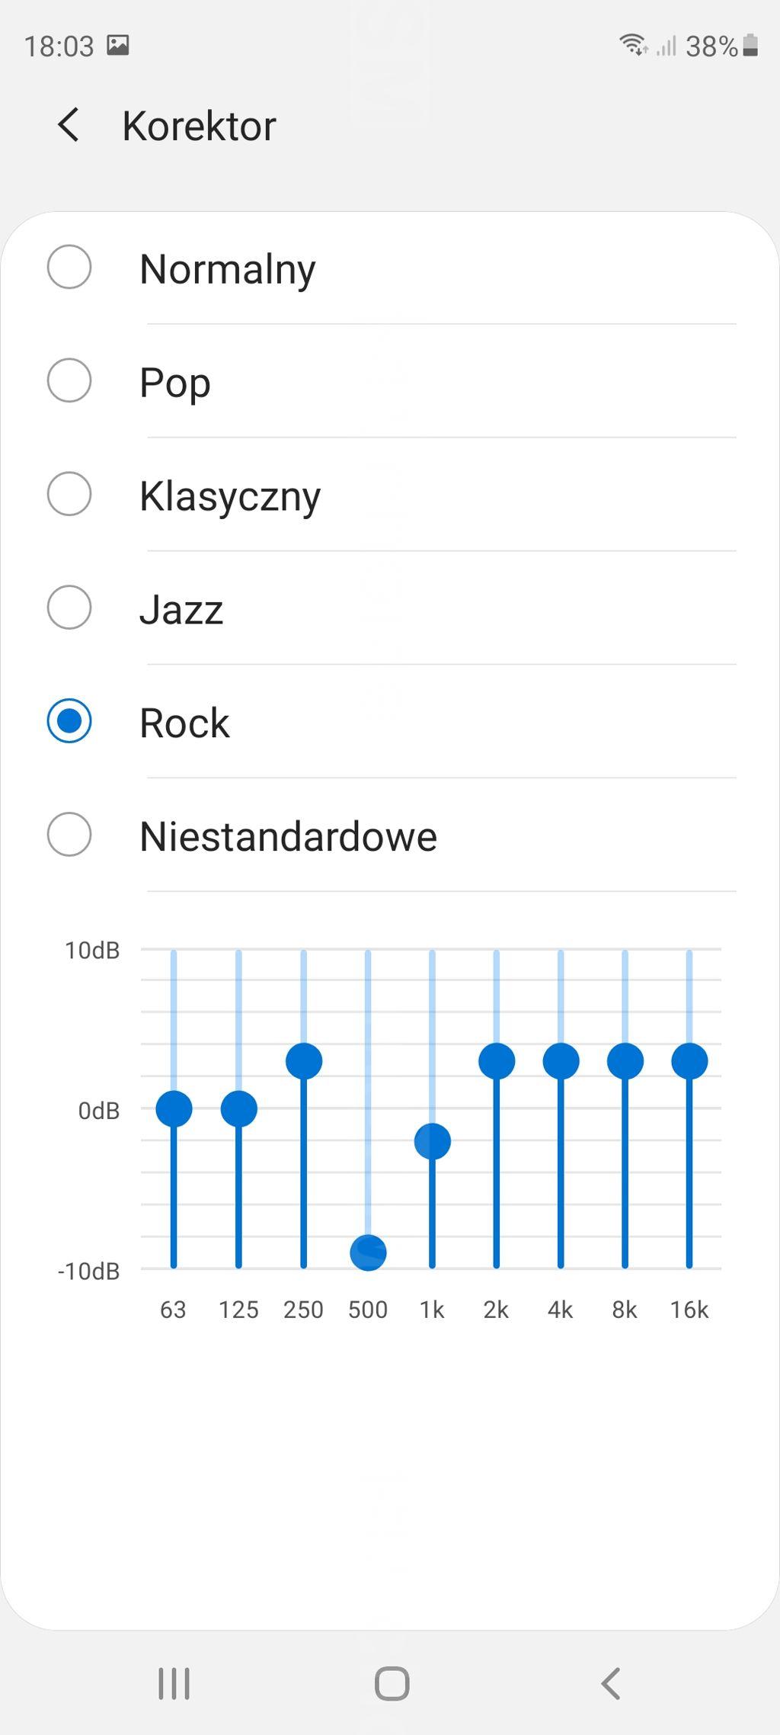Tap the back arrow beside Korektor
The image size is (780, 1735).
tap(69, 125)
